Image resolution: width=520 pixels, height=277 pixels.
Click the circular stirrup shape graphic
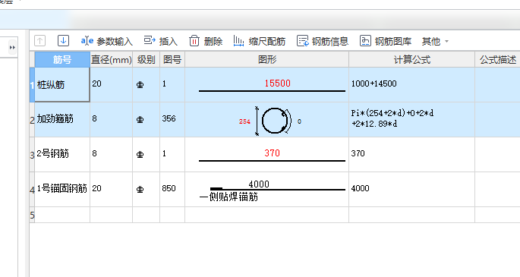tap(276, 121)
